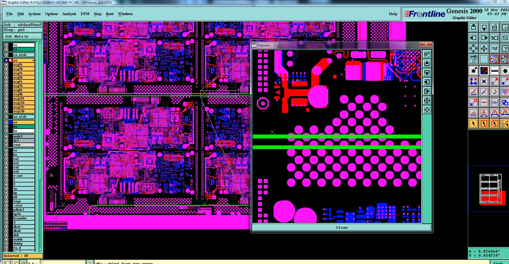
Task: Activate the ruler measure tool
Action: pos(494,71)
